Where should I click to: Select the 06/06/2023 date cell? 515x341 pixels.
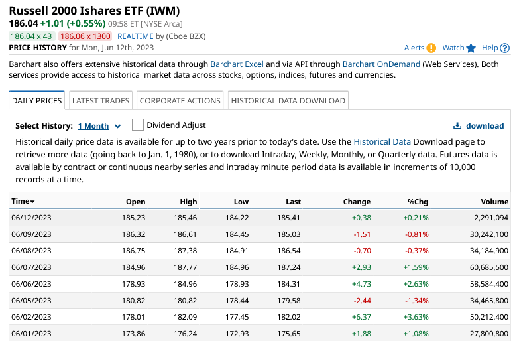[x=31, y=284]
